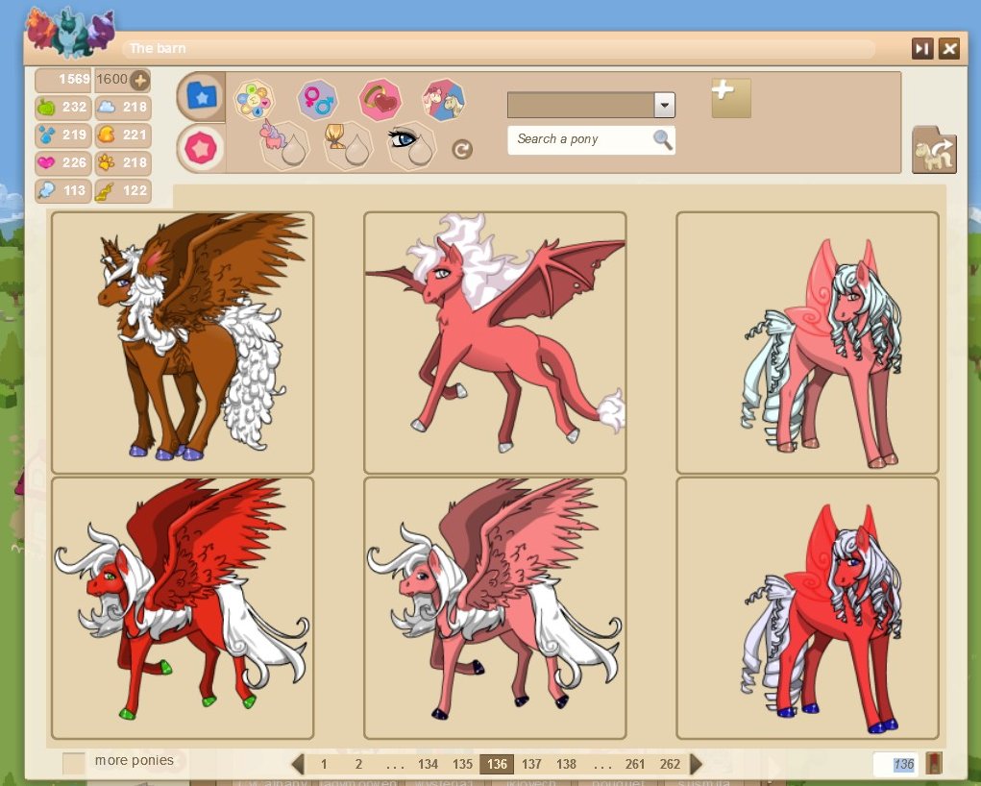Image resolution: width=981 pixels, height=786 pixels.
Task: Click the cloud stat icon
Action: tap(107, 107)
